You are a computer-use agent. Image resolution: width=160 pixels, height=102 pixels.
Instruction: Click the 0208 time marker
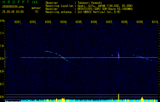(124, 22)
